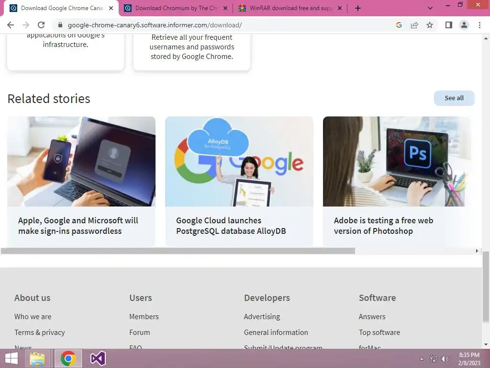Open the network tray icon

(x=433, y=359)
